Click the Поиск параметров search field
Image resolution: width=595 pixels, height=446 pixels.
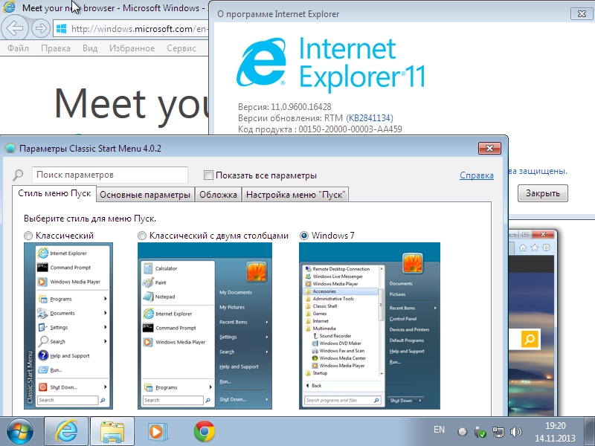point(110,175)
